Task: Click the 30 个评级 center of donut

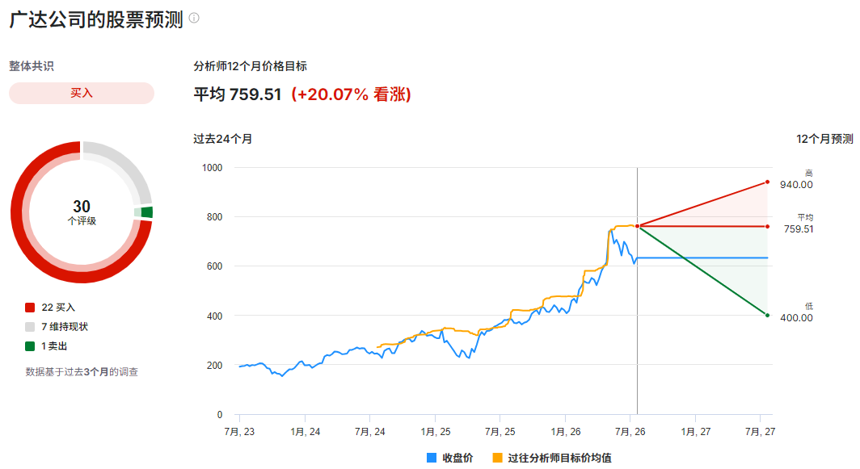Action: point(82,212)
